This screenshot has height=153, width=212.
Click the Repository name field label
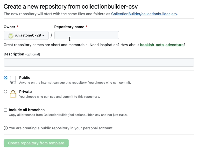[69, 27]
